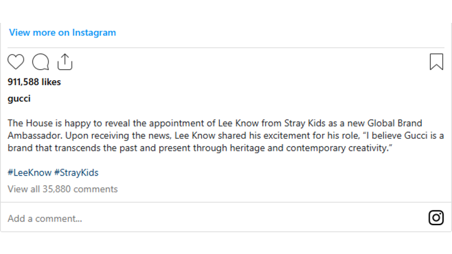The width and height of the screenshot is (452, 254).
Task: Open the #LeeKnow hashtag
Action: coord(28,173)
